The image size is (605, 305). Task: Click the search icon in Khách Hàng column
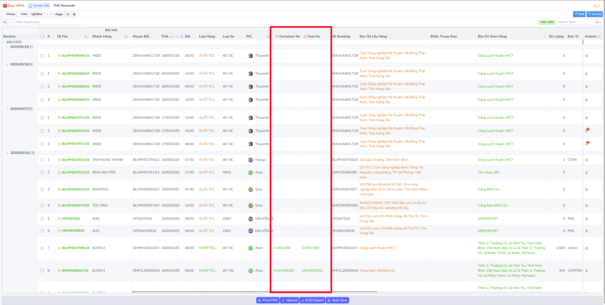pos(126,37)
